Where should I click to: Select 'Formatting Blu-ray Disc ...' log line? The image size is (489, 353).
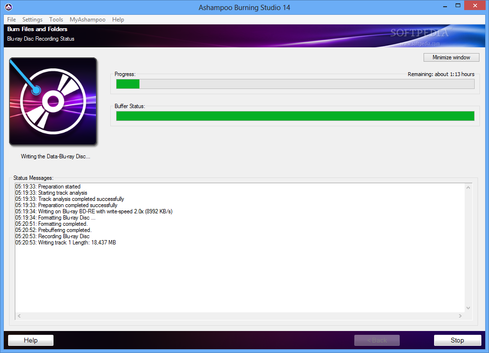55,218
